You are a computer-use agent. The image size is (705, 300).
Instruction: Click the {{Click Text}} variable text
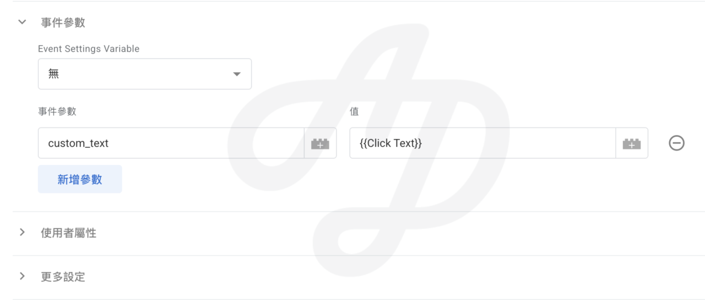391,143
